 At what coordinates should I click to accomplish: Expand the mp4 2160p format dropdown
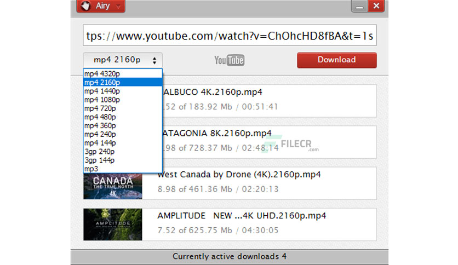pos(123,60)
